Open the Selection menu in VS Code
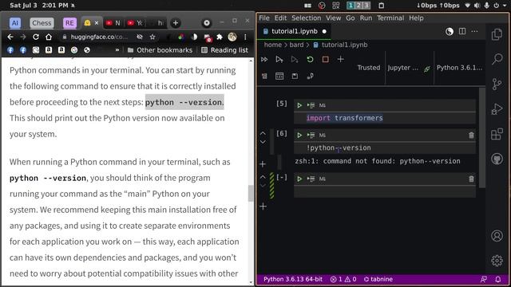The width and height of the screenshot is (511, 287). (306, 18)
